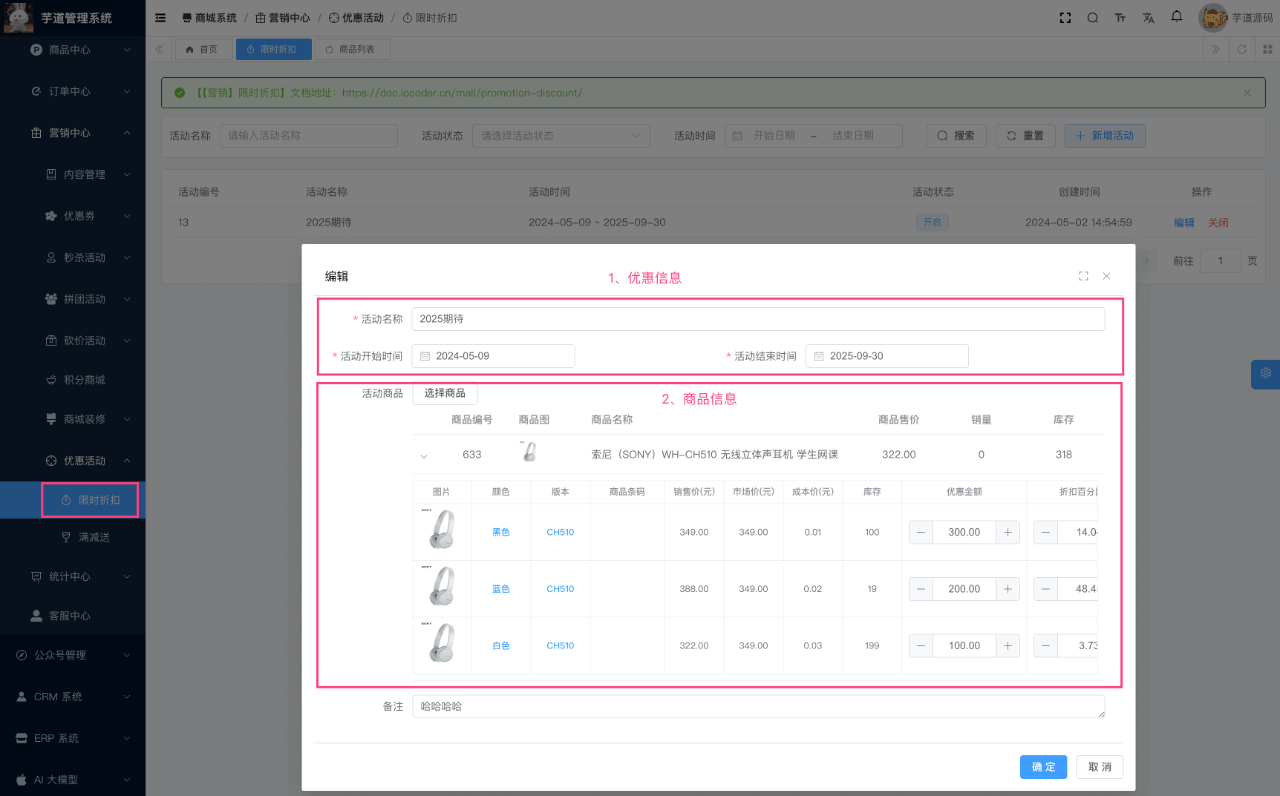Increase discount amount for white headphone variant

pos(1008,645)
